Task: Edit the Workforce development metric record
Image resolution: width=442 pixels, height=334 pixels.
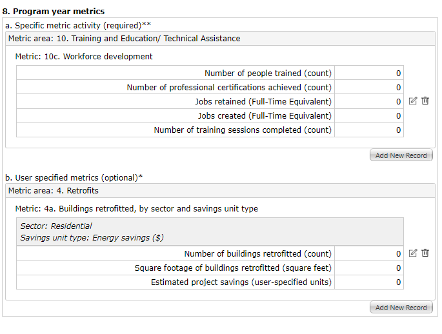Action: point(413,101)
